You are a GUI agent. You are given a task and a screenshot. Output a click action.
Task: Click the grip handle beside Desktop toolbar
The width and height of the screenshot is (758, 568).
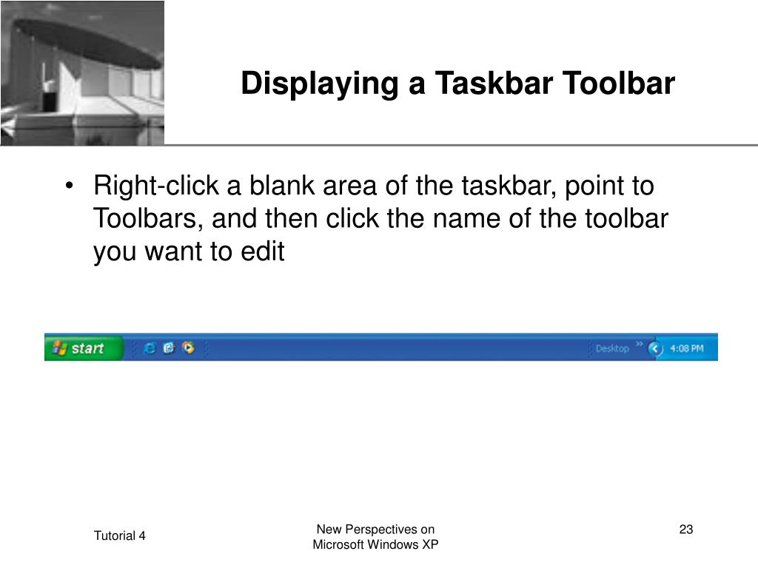[590, 348]
